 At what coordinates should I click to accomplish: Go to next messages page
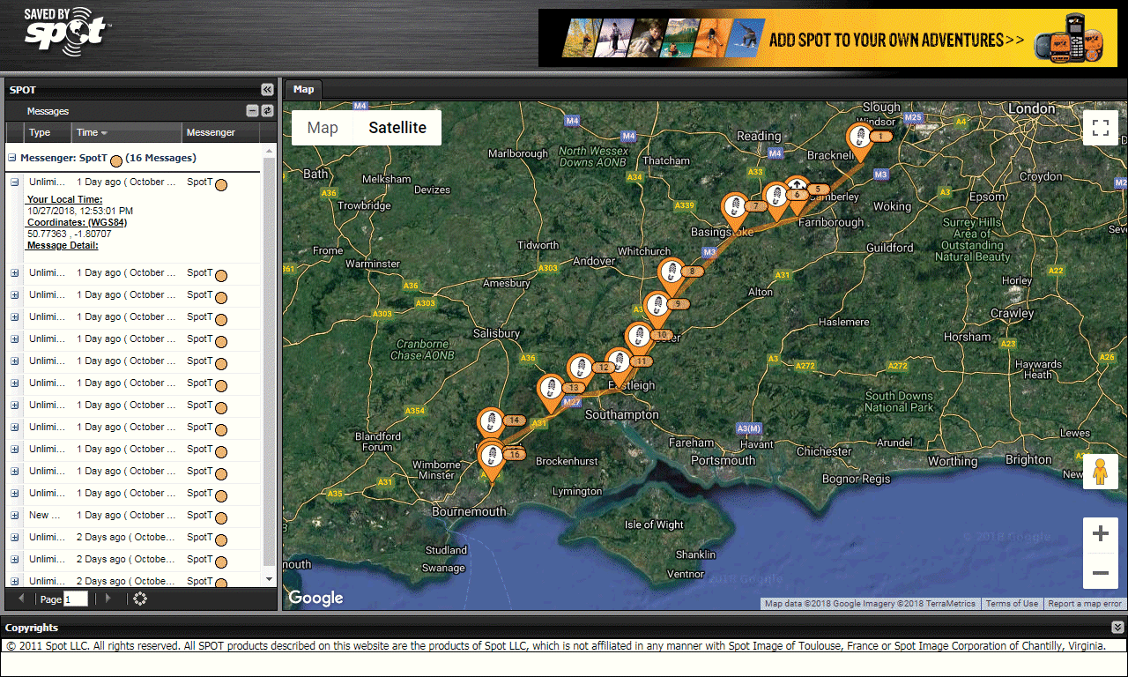[x=108, y=599]
